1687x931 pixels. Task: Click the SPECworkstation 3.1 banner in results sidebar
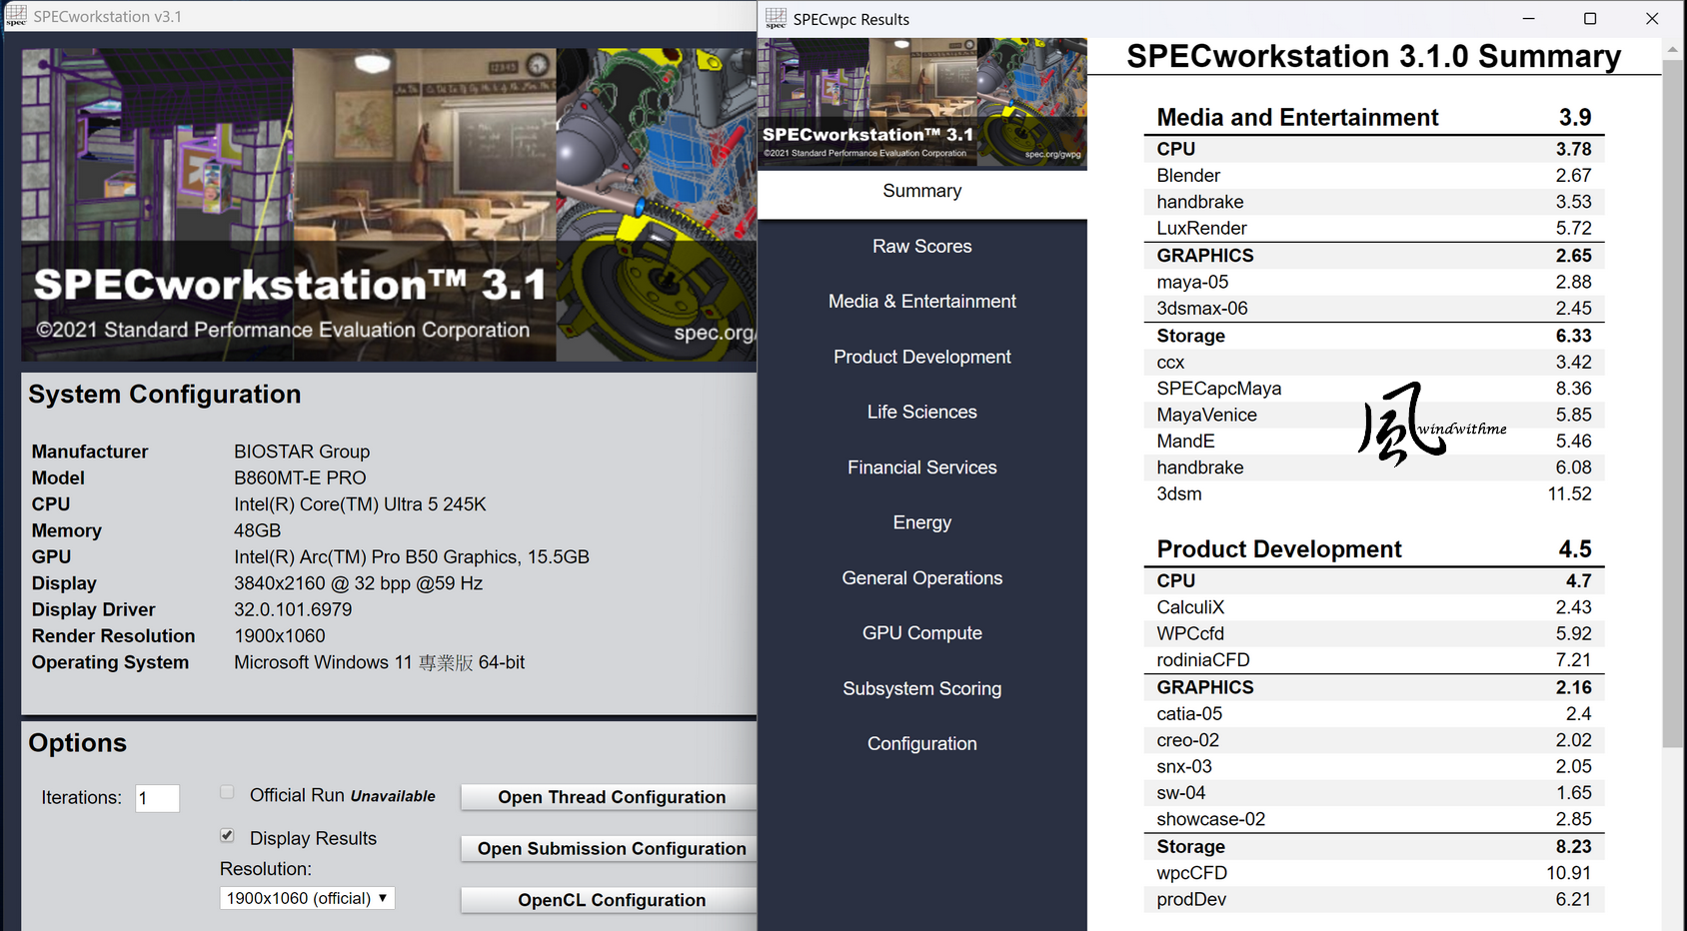pos(922,103)
